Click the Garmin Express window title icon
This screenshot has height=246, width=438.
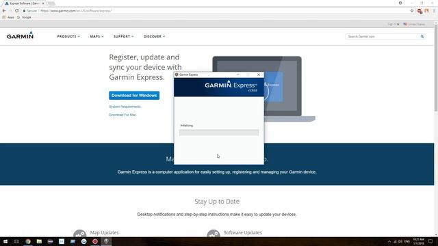click(x=177, y=74)
